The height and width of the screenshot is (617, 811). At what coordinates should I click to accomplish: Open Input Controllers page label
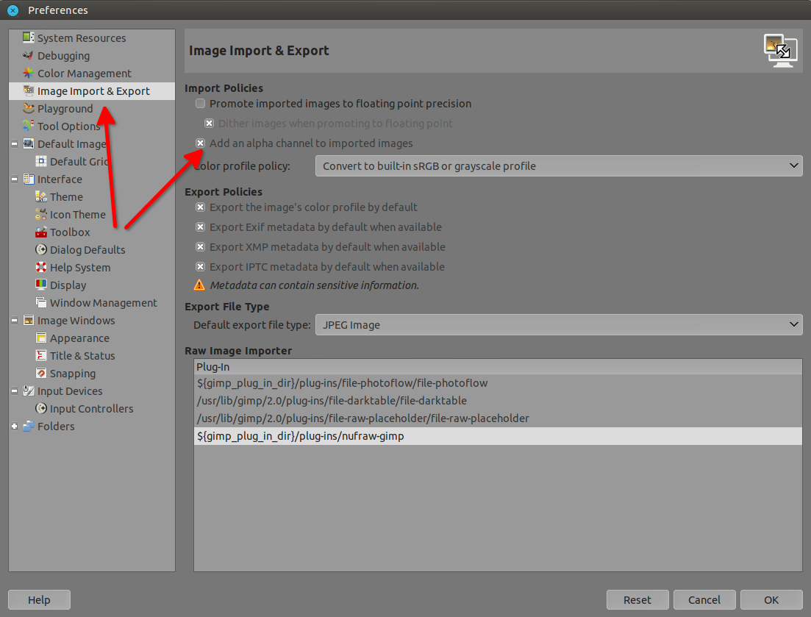click(x=92, y=409)
